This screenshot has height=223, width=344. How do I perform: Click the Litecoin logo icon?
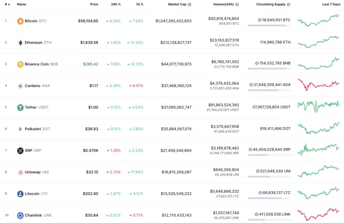point(20,194)
